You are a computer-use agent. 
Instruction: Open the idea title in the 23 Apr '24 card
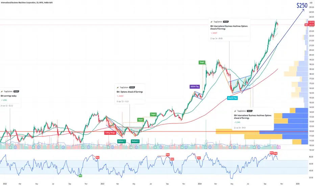(229, 27)
